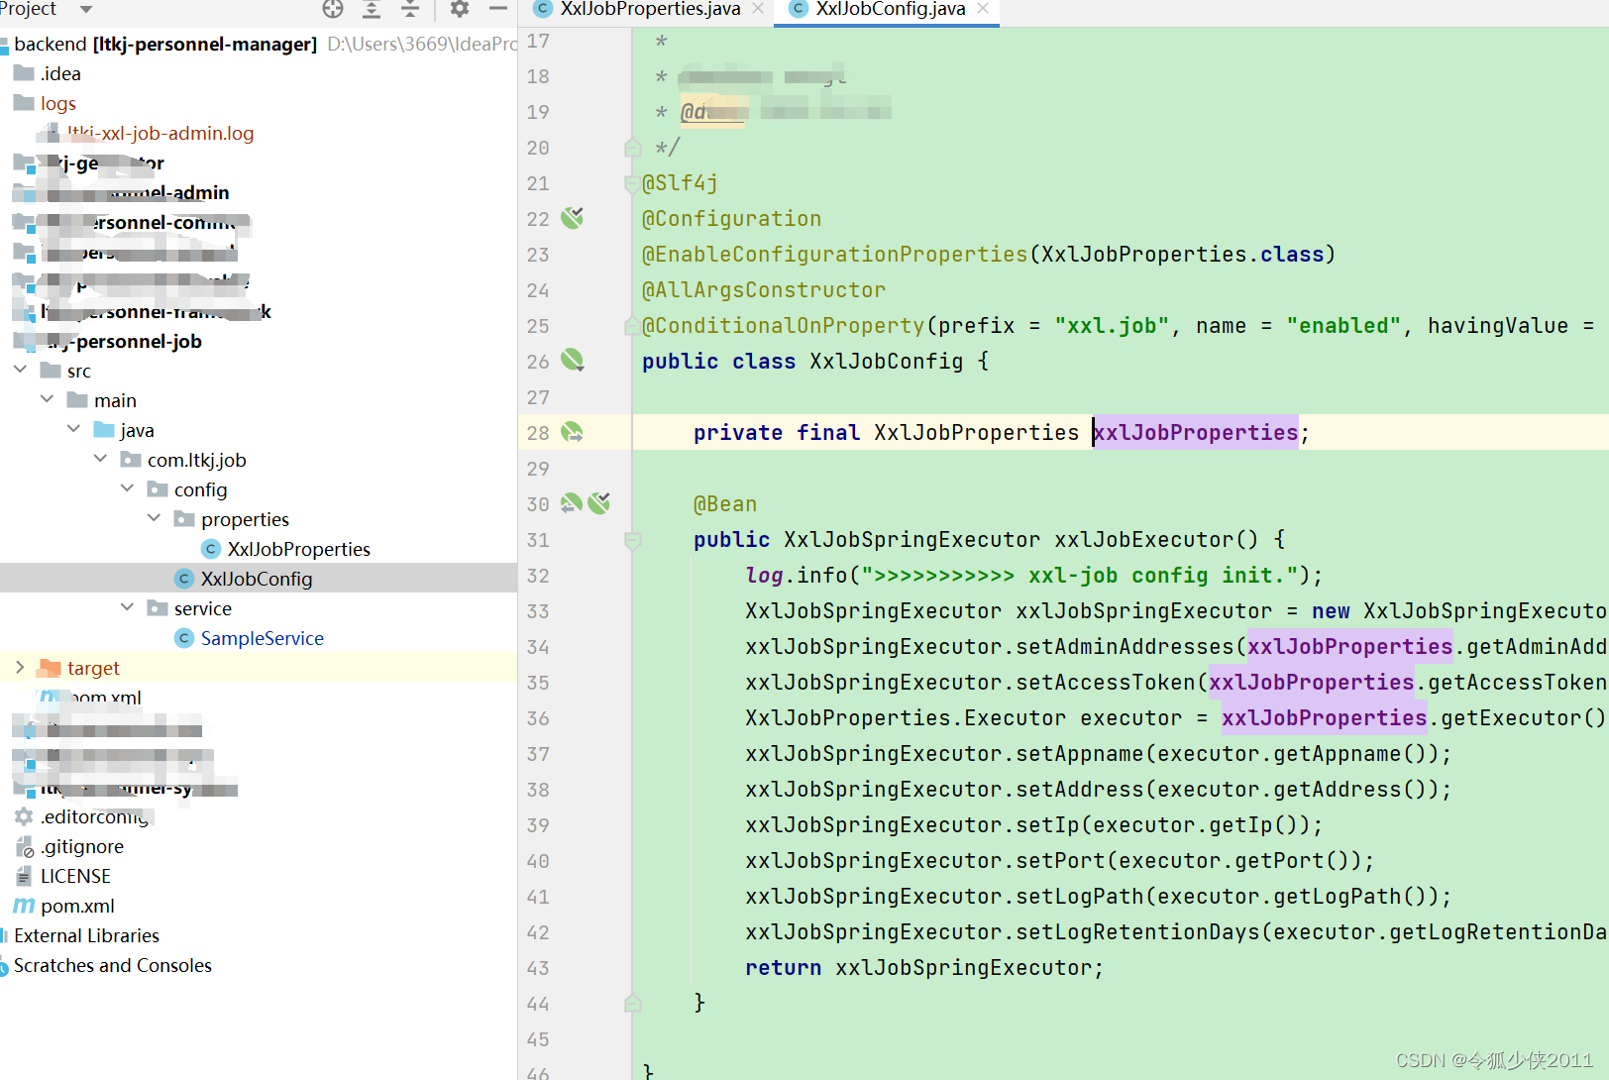This screenshot has width=1609, height=1080.
Task: Open SampleService class
Action: click(x=262, y=638)
